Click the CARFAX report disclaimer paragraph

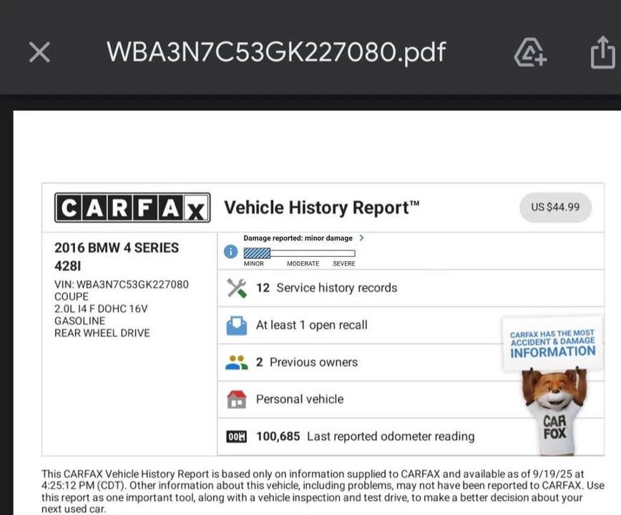[x=323, y=491]
